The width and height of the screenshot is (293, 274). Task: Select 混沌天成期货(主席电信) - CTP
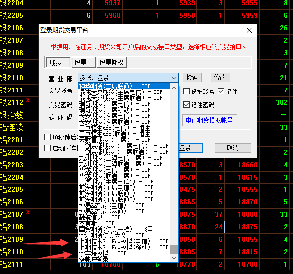tap(124, 92)
